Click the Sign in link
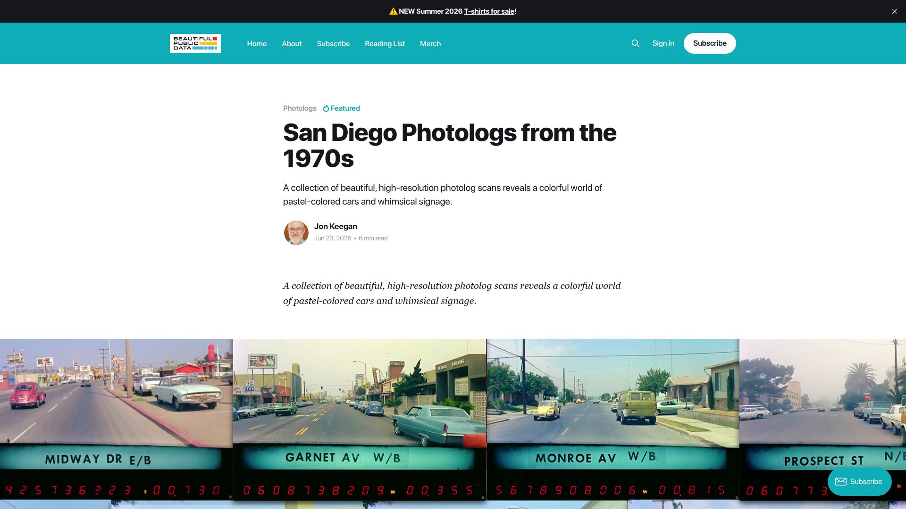906x509 pixels. coord(663,43)
